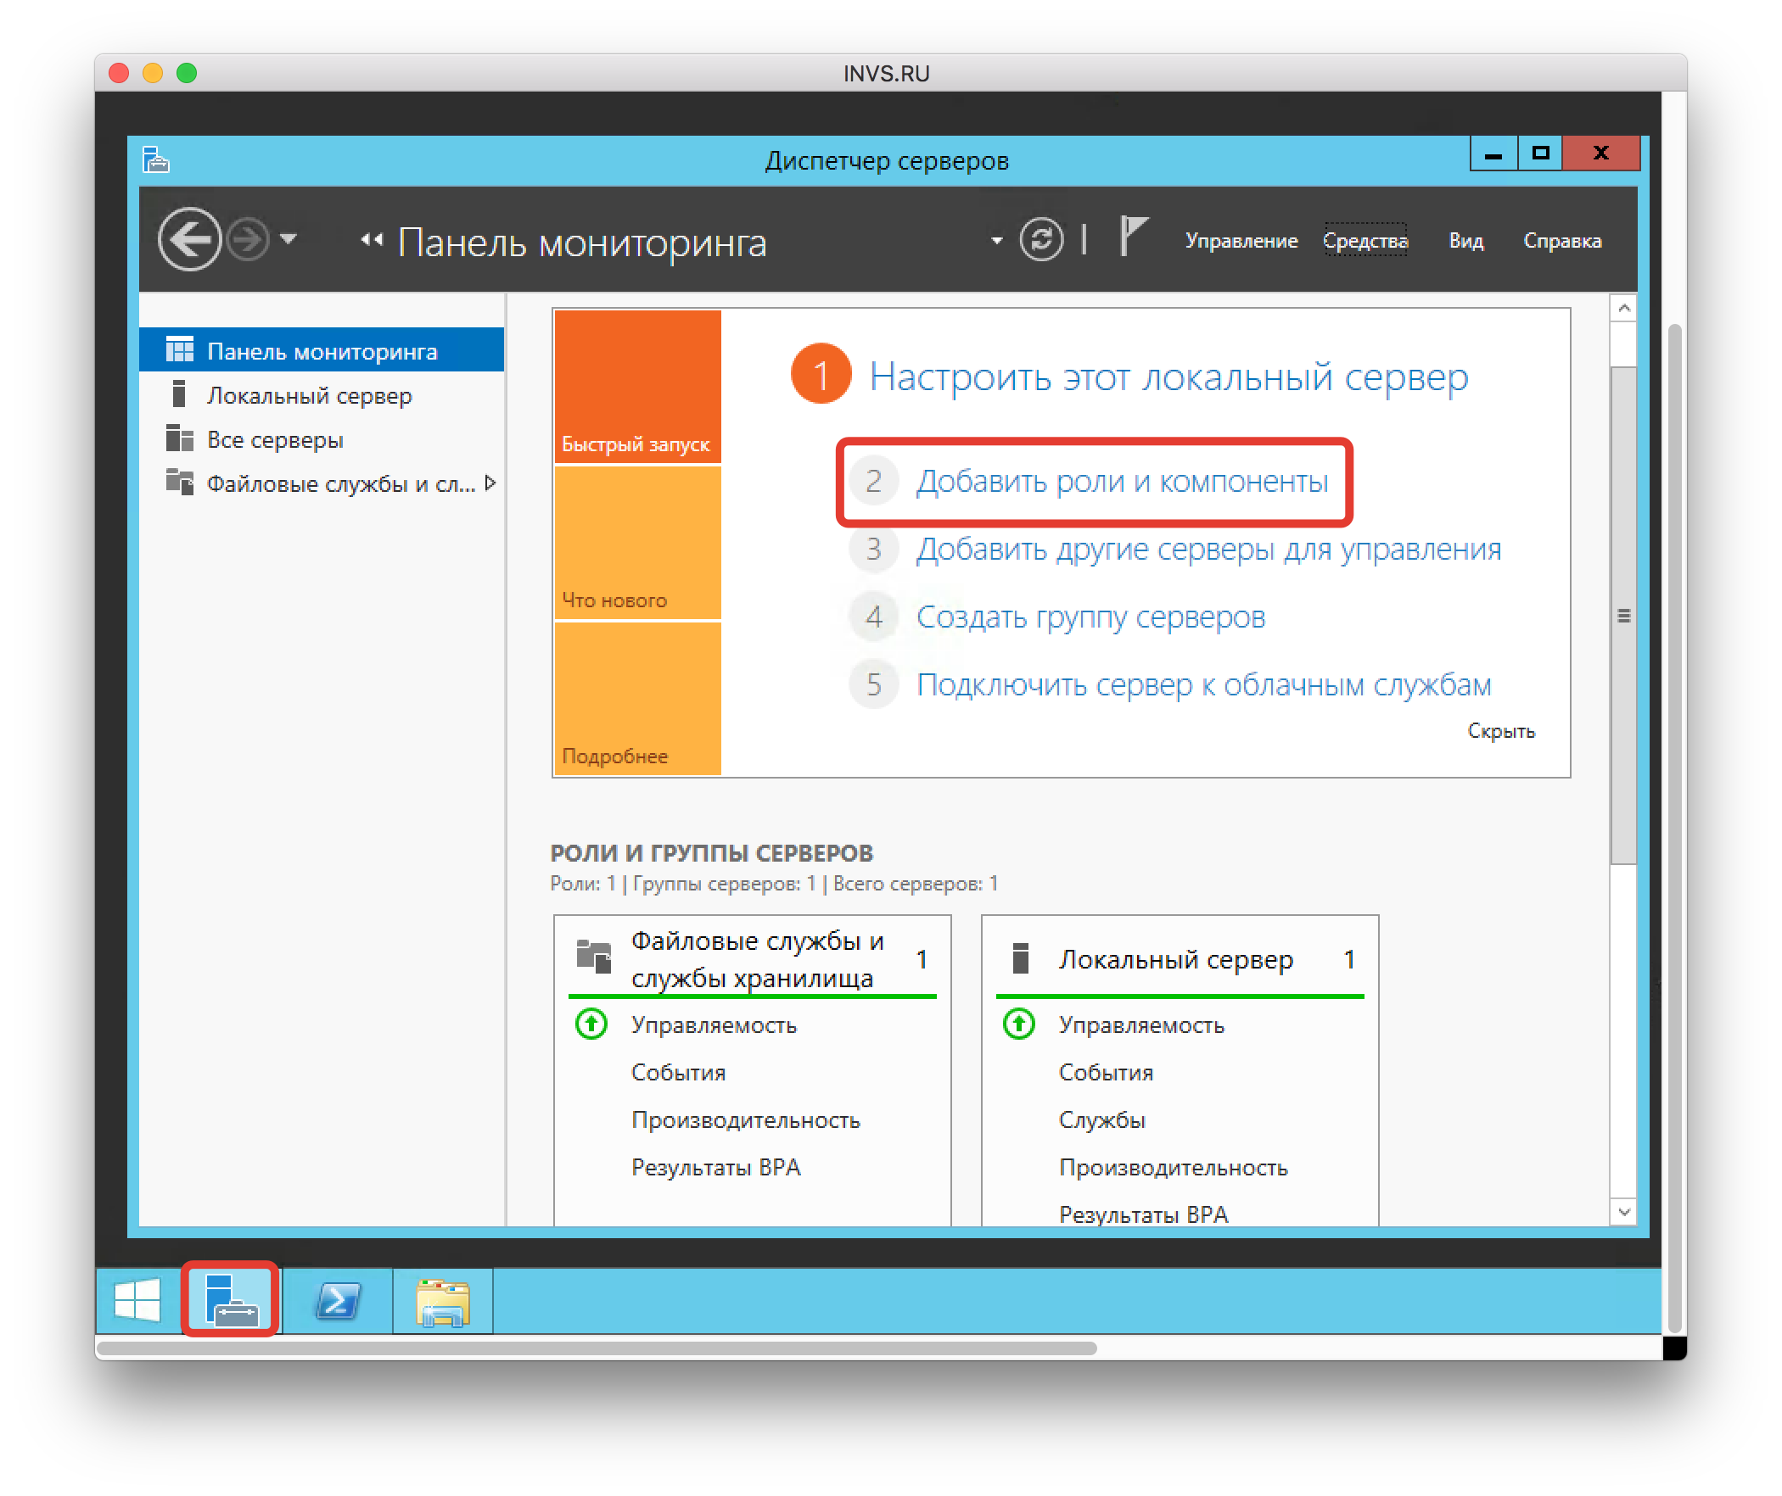Open the Управление menu
Viewport: 1782px width, 1496px height.
point(1241,241)
